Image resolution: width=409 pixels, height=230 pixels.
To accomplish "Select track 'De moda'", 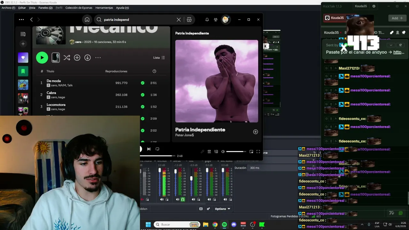I will tap(54, 81).
